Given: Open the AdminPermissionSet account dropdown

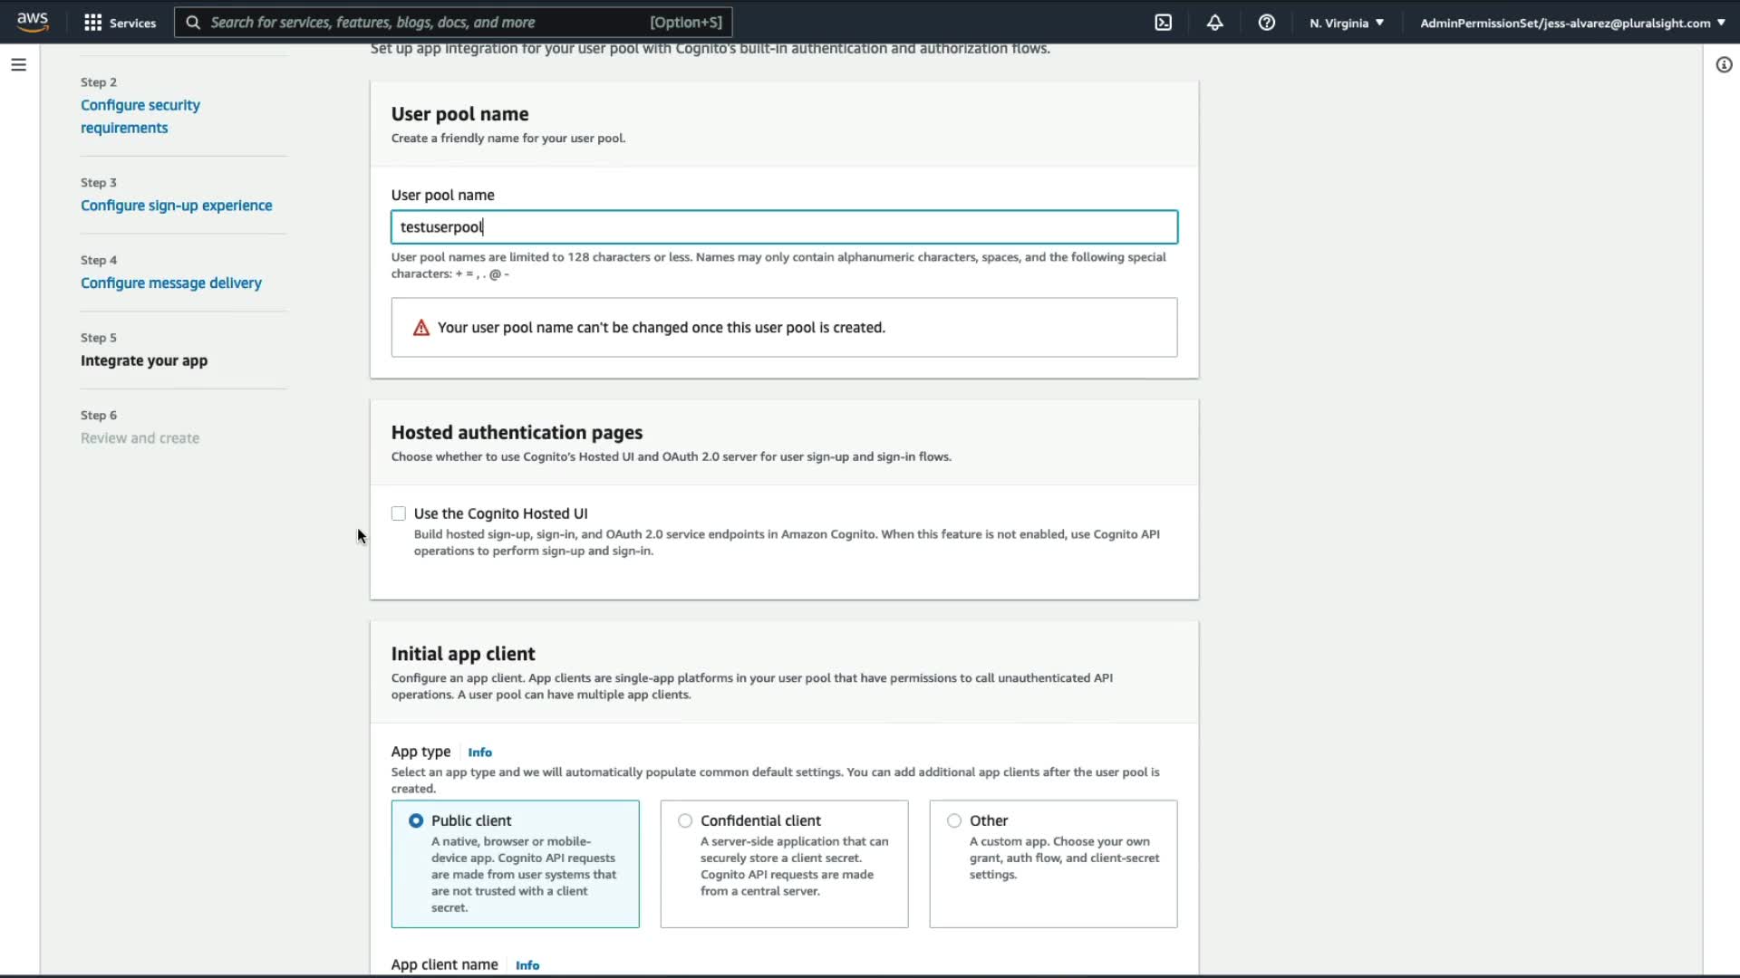Looking at the screenshot, I should pos(1571,23).
